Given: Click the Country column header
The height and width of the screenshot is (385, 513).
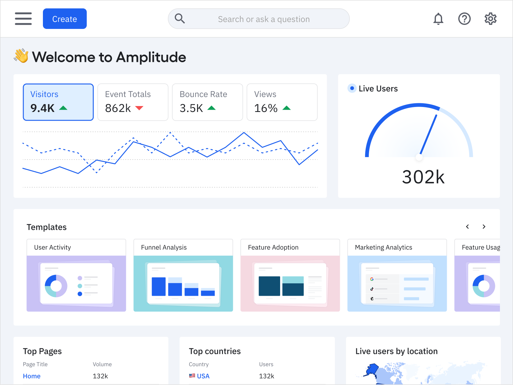Looking at the screenshot, I should tap(199, 364).
